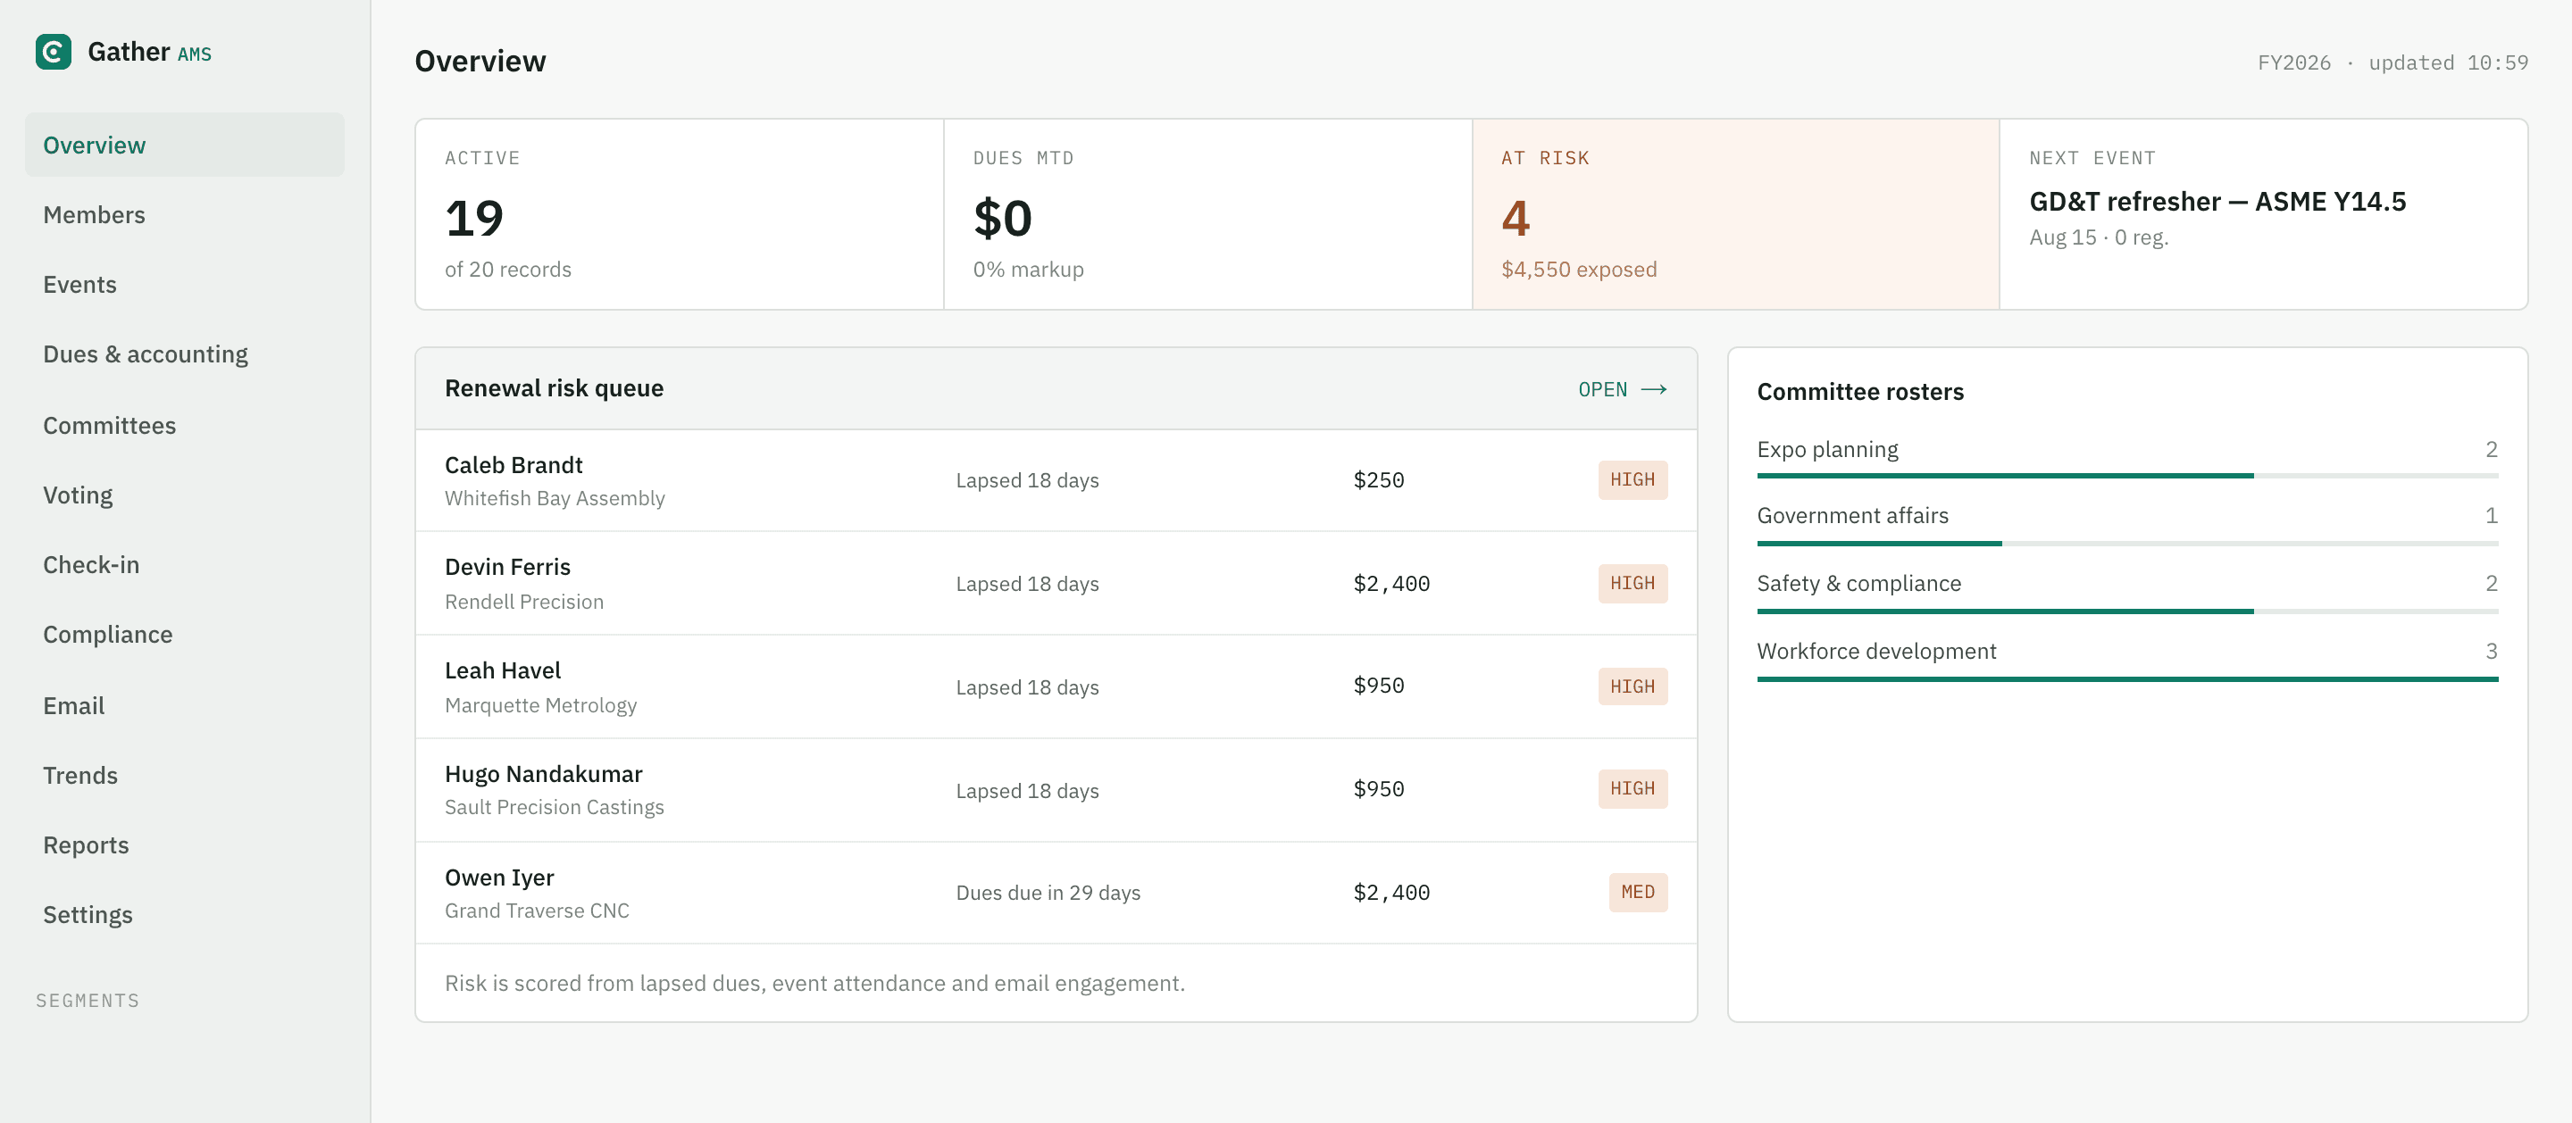Click Dues due in 29 days
The height and width of the screenshot is (1123, 2572).
point(1048,894)
